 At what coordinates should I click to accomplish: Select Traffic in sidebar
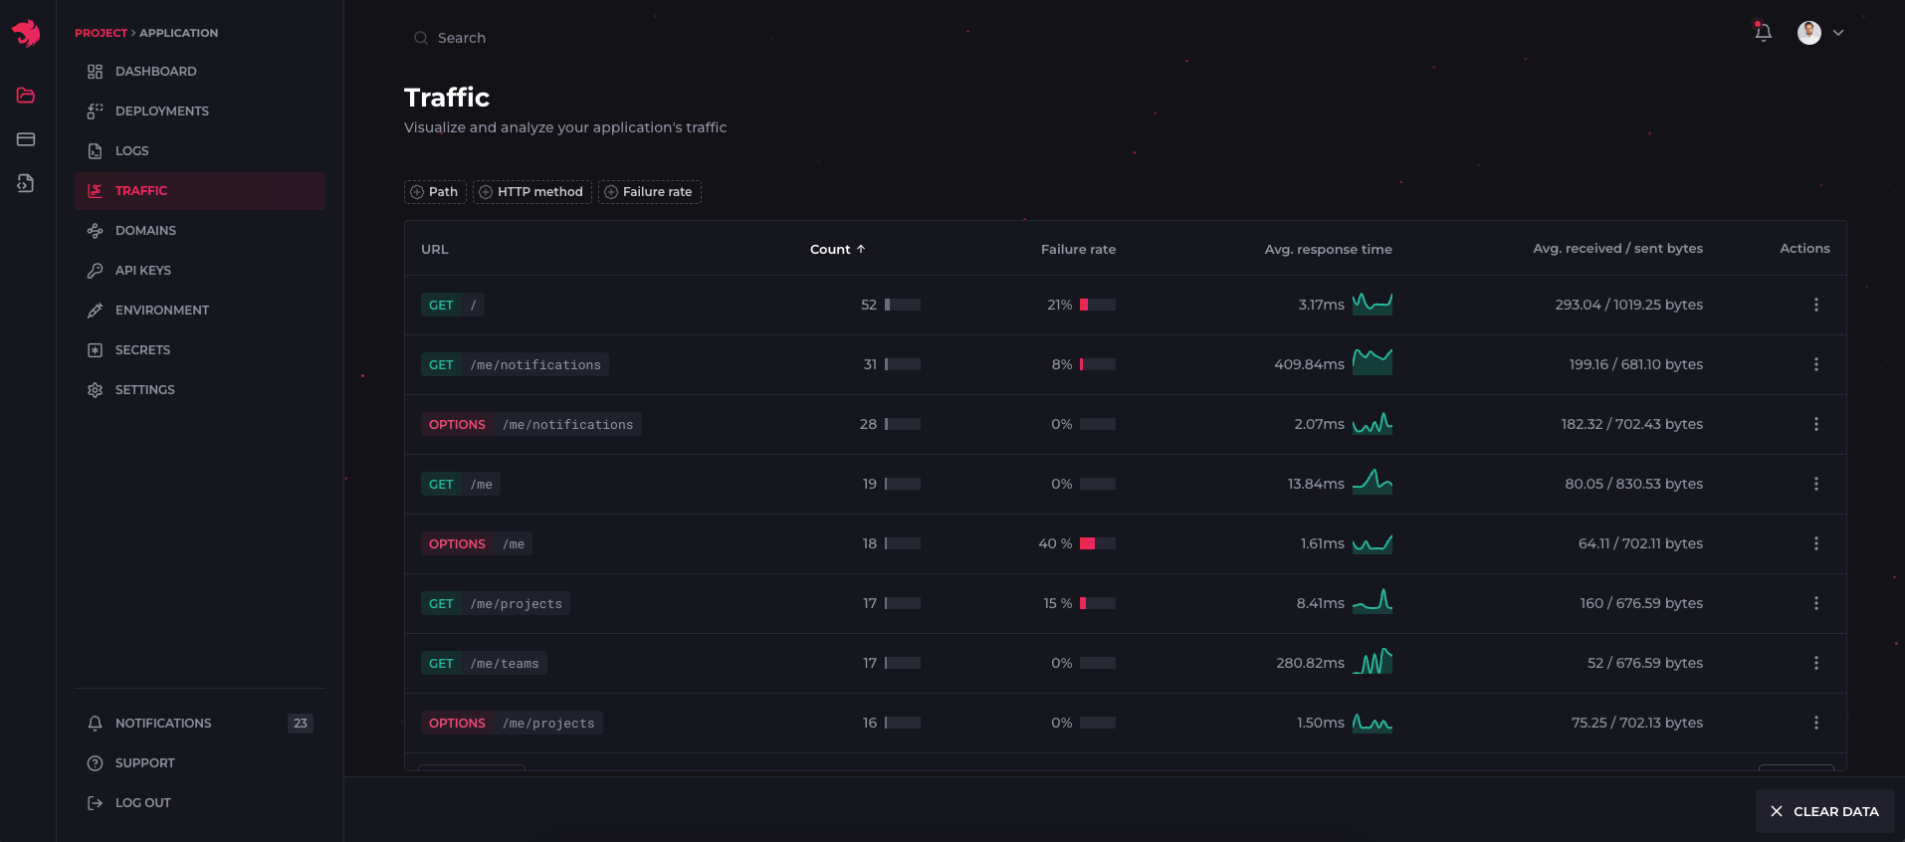pos(200,191)
